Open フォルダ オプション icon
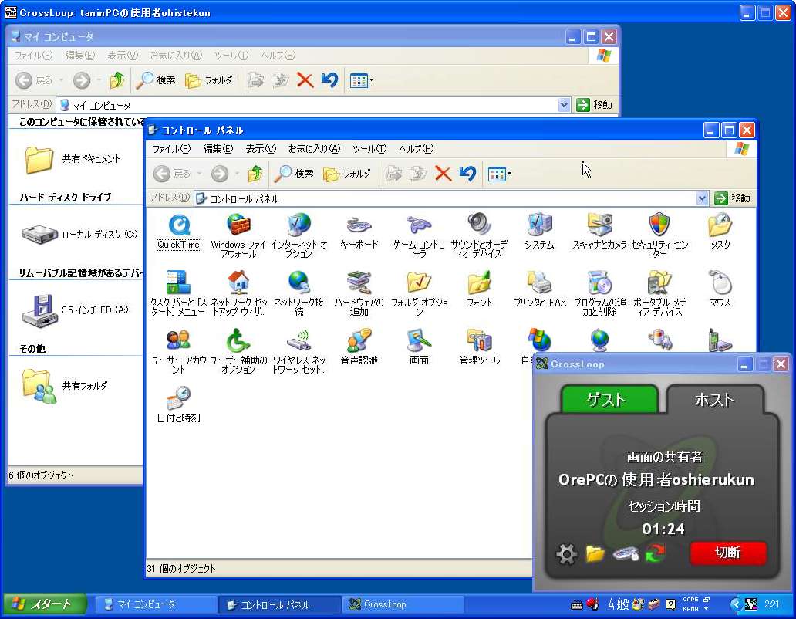The height and width of the screenshot is (619, 796). coord(419,282)
